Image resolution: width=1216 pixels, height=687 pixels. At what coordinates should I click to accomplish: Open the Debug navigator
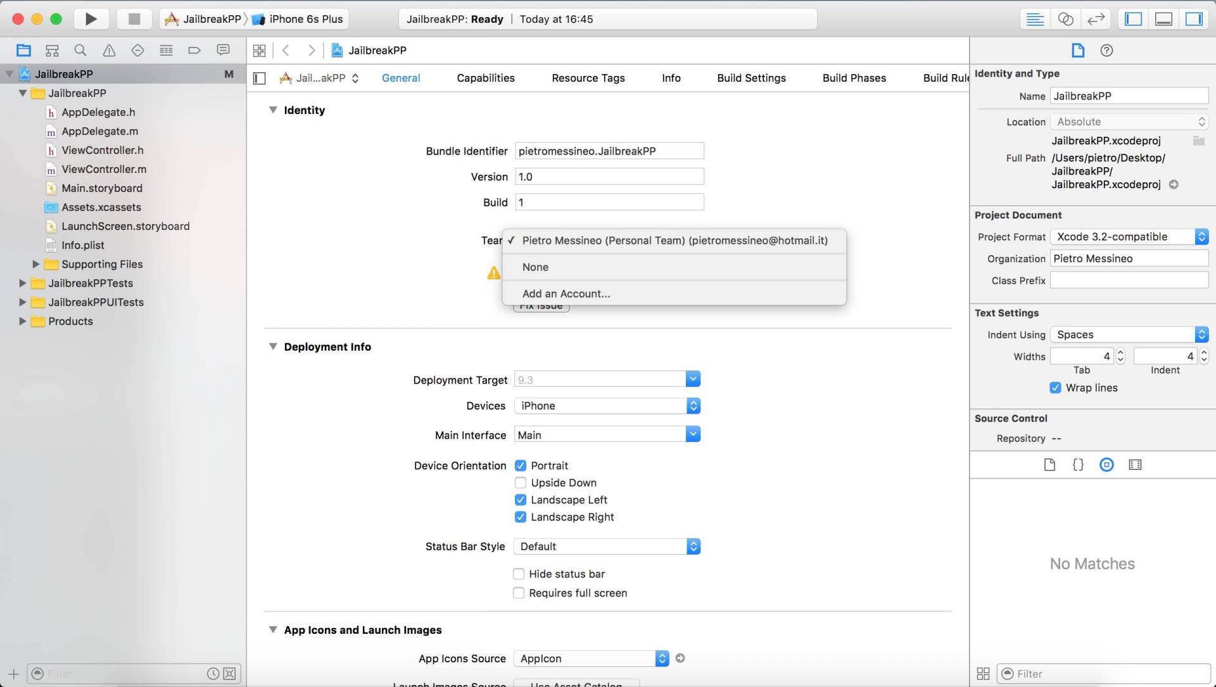click(166, 50)
